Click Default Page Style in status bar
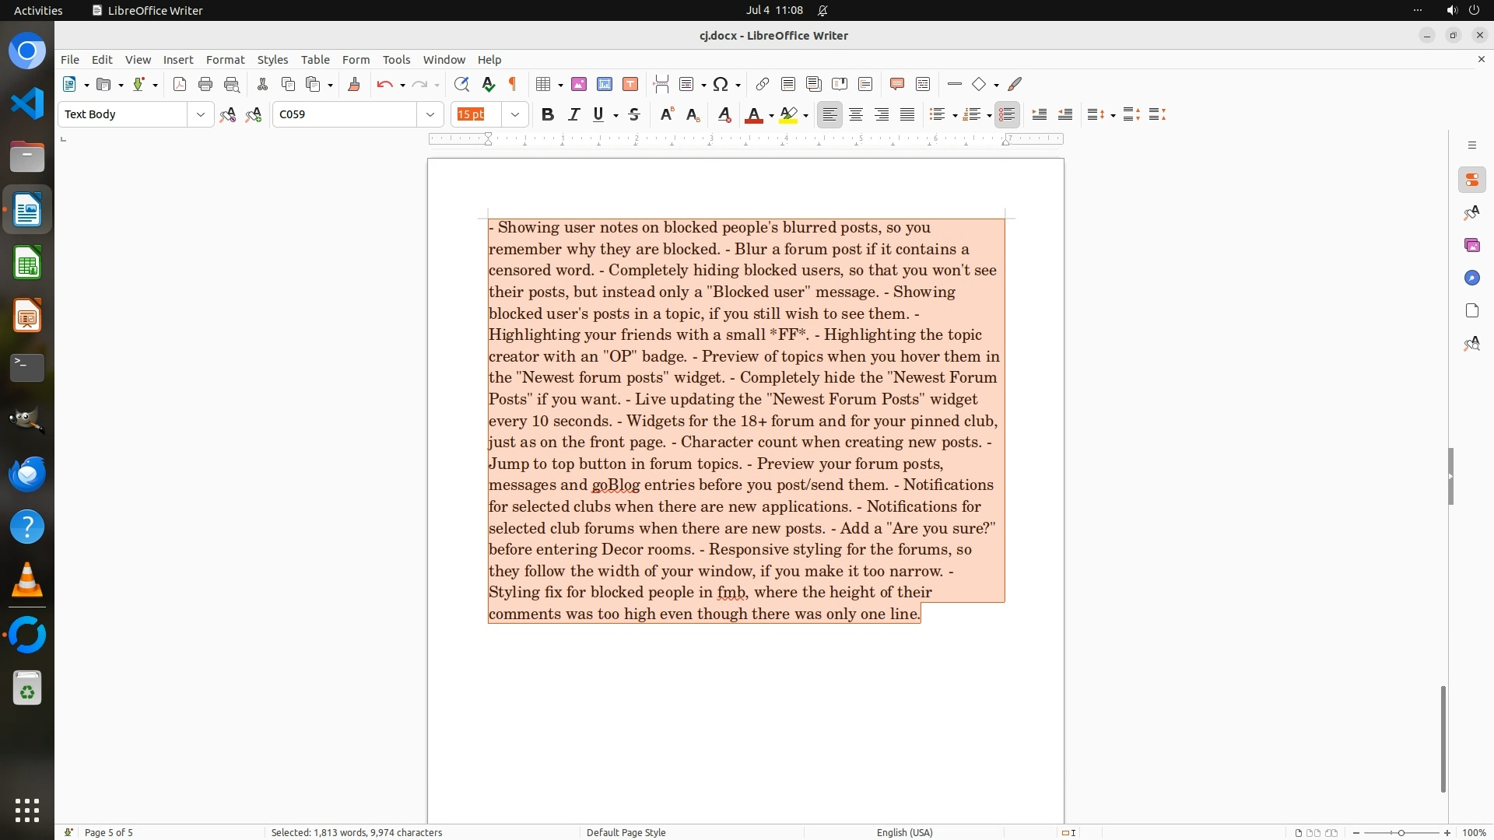Viewport: 1494px width, 840px height. point(626,832)
